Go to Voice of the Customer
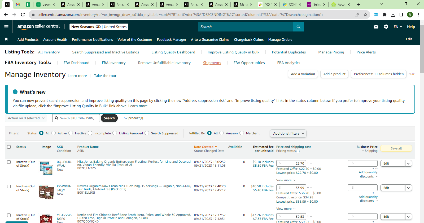This screenshot has height=223, width=424. [x=135, y=39]
